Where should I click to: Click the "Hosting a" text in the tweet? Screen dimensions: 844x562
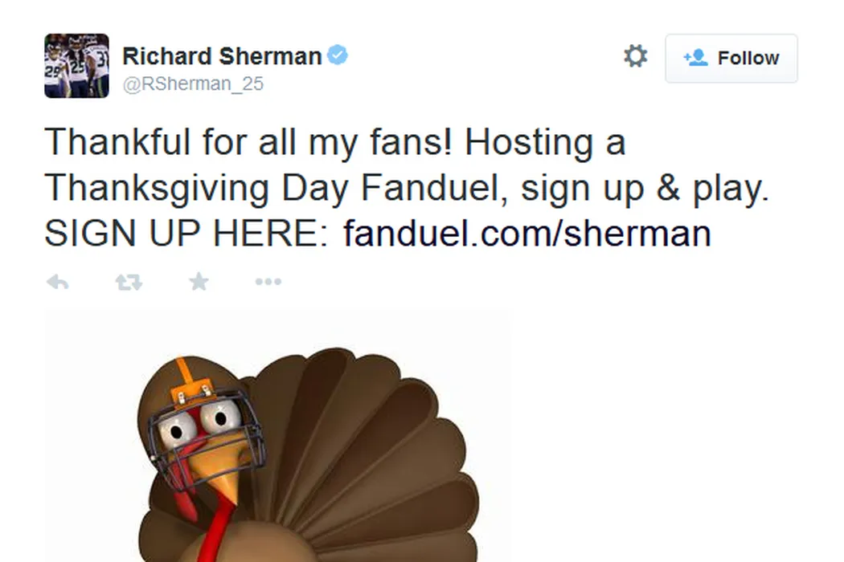tap(545, 143)
